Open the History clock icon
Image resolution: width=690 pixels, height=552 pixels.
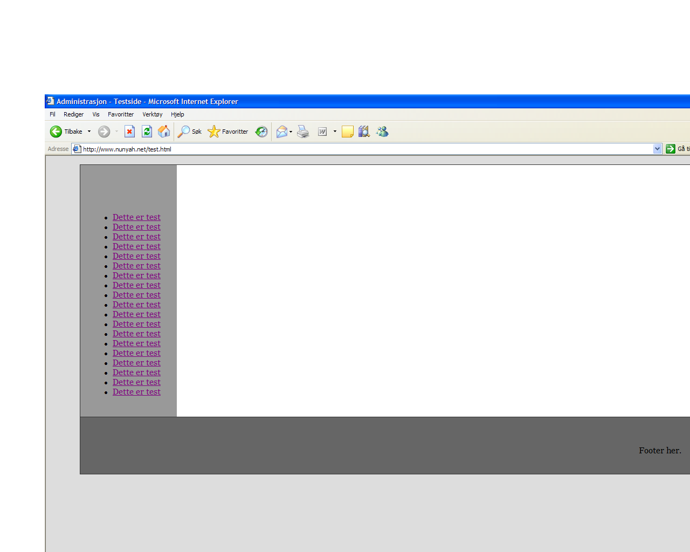261,132
